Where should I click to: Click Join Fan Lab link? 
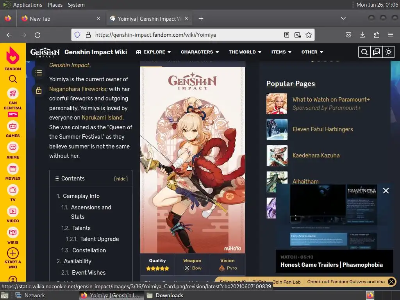[x=286, y=282]
